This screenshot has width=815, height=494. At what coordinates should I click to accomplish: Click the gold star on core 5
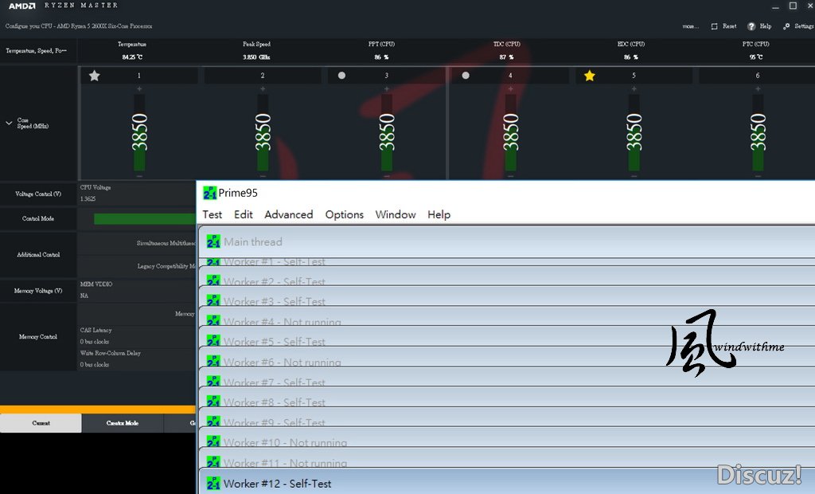(x=589, y=76)
